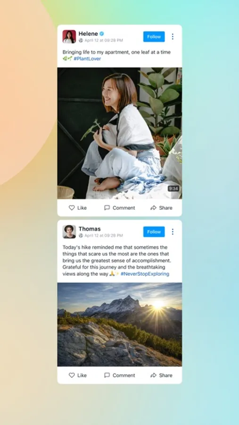Like Thomas's hiking post
Viewport: 239px width, 425px height.
click(78, 375)
